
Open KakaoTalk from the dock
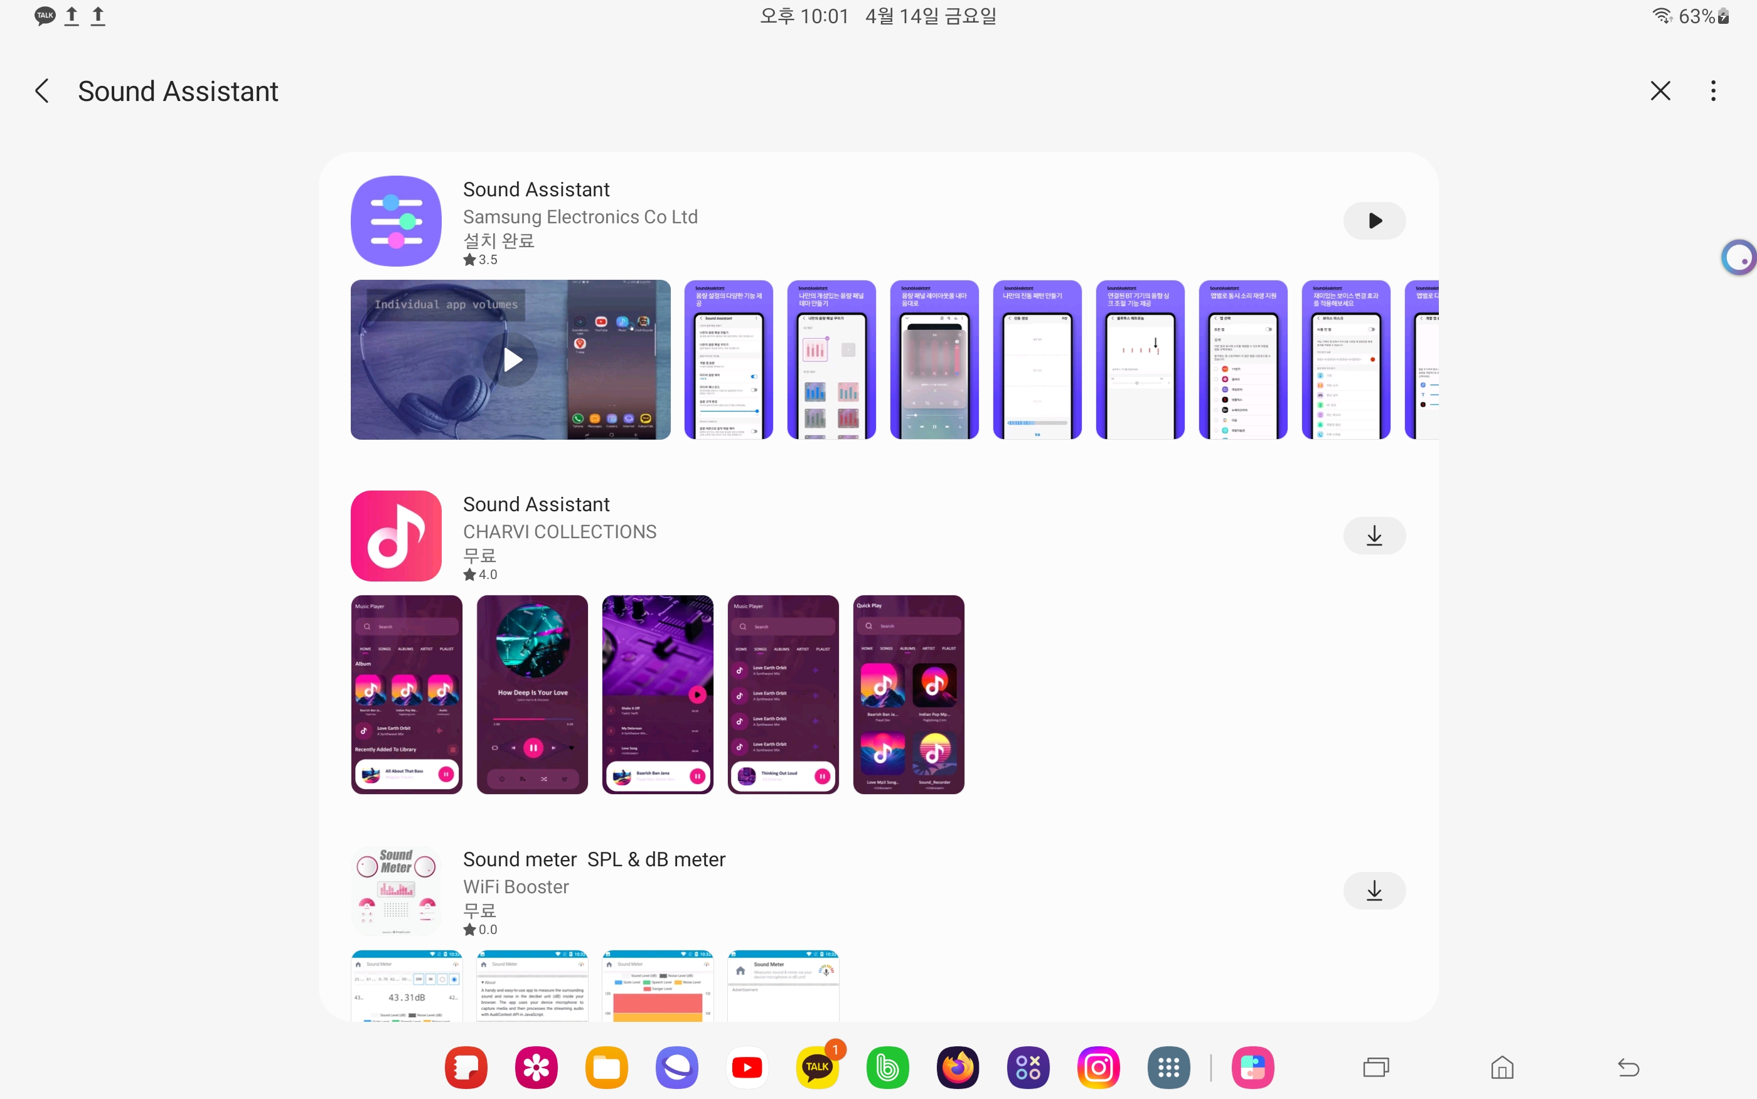coord(817,1067)
